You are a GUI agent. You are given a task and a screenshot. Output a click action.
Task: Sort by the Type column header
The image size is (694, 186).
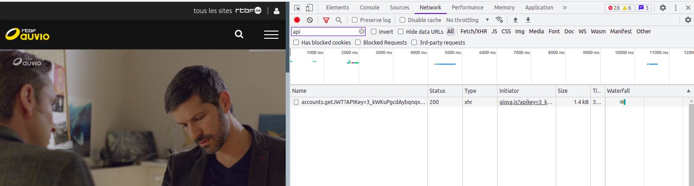[480, 91]
